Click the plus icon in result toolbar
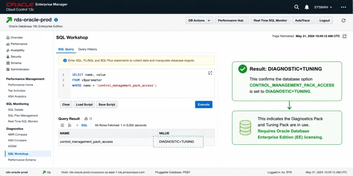353x176 pixels. tap(77, 125)
